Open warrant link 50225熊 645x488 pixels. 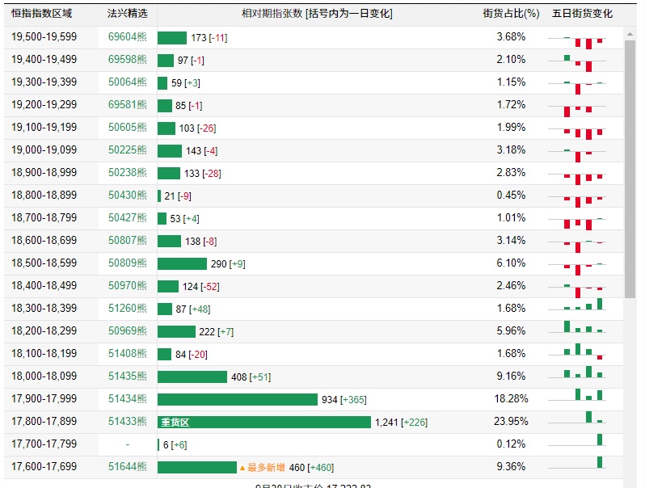[128, 150]
